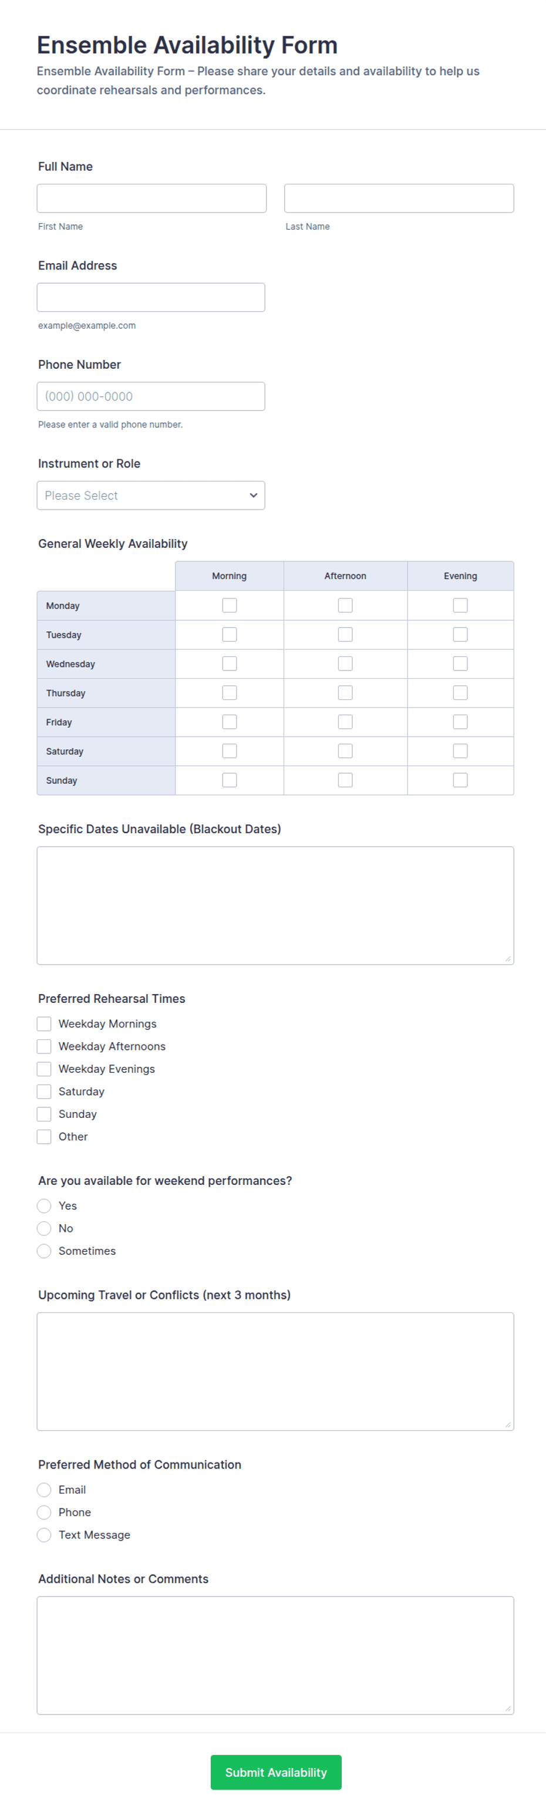Grab the Additional Notes resize handle
The image size is (546, 1819).
click(508, 1708)
